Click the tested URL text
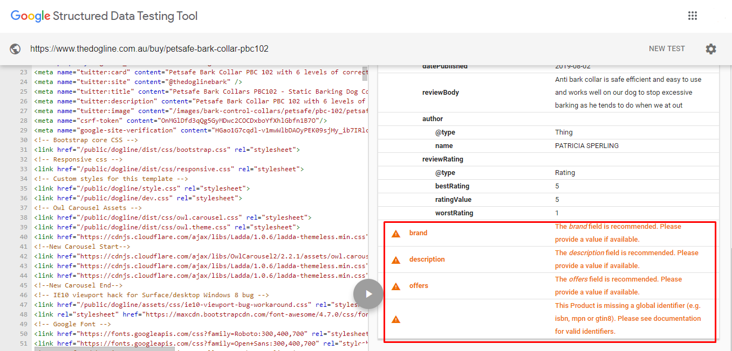 149,49
